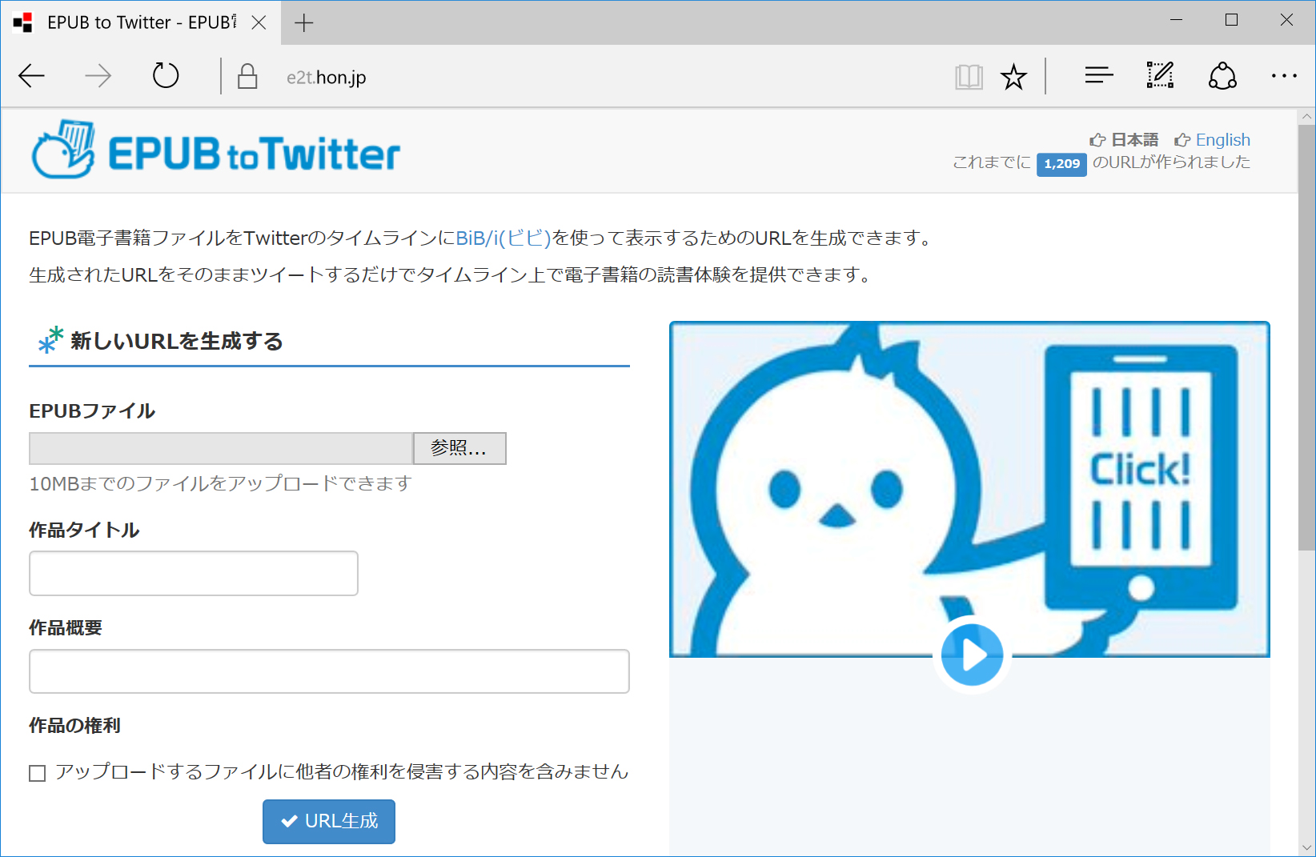The height and width of the screenshot is (857, 1316).
Task: Open the More actions menu
Action: 1284,76
